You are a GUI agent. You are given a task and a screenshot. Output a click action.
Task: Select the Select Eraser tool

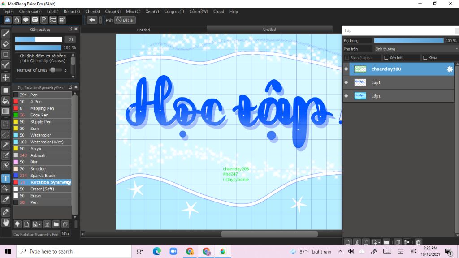(5, 165)
